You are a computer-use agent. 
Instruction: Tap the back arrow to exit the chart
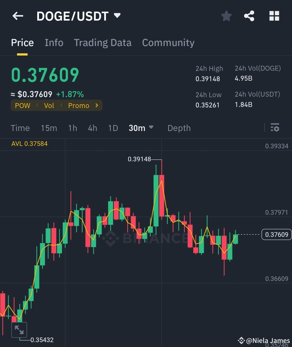tap(18, 16)
